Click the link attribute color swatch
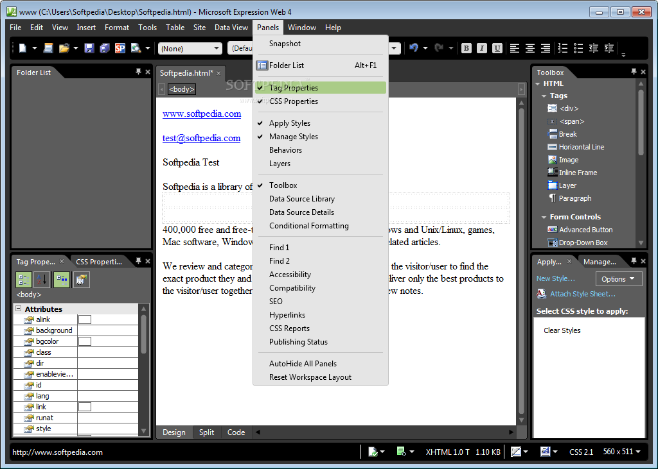 click(x=85, y=407)
